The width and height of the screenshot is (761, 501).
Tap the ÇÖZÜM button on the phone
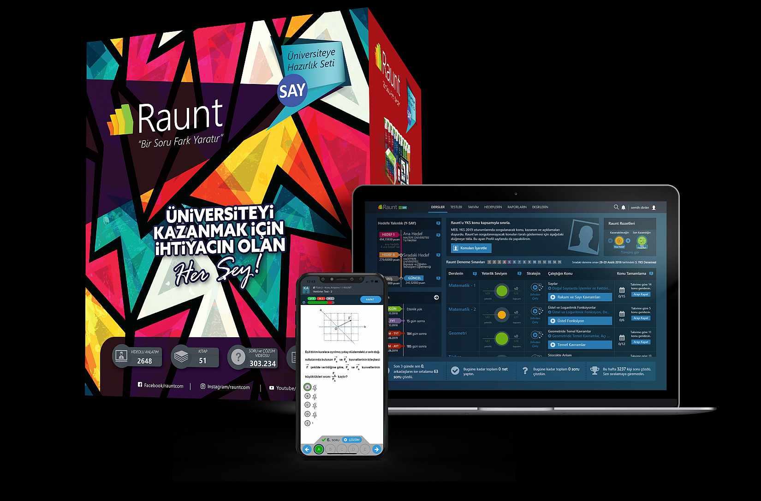(x=352, y=440)
